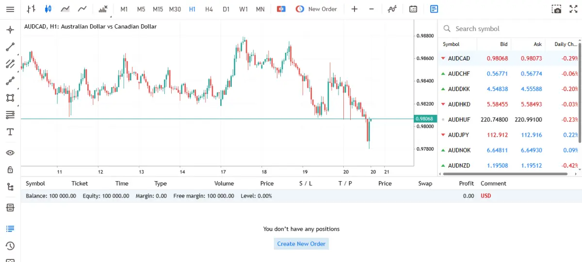Zoom in the chart with plus icon

point(355,9)
